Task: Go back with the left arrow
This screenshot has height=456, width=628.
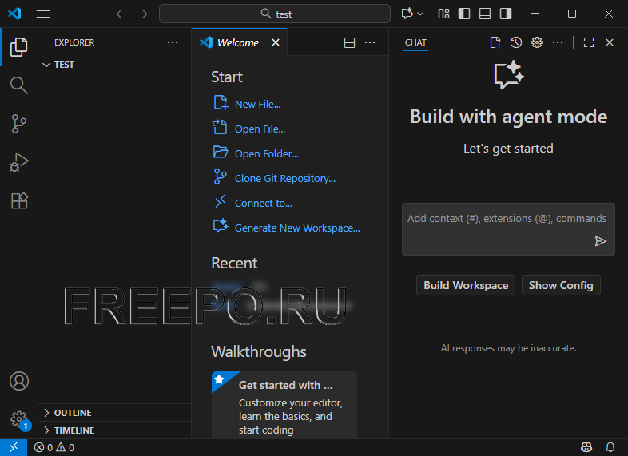Action: coord(121,14)
